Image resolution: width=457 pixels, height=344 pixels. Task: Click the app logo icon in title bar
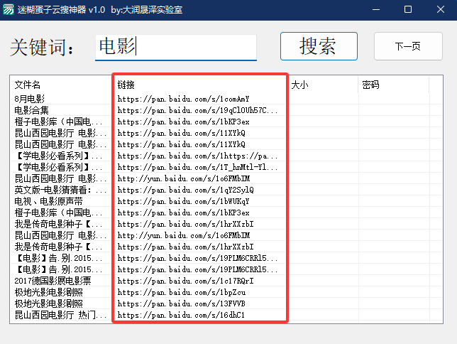point(9,9)
